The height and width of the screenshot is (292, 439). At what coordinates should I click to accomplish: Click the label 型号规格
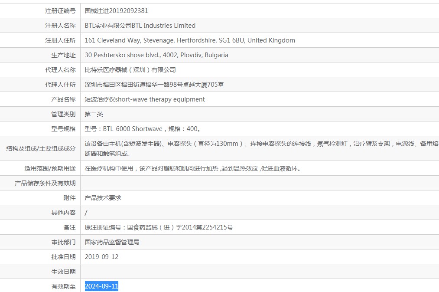pos(64,129)
